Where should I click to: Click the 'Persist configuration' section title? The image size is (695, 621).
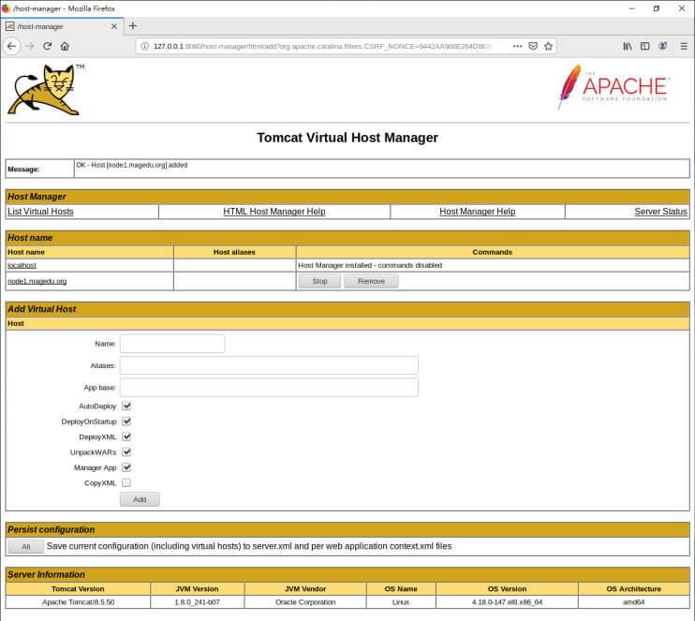tap(51, 529)
